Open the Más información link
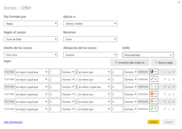Viewport: 182px width, 129px height. pyautogui.click(x=13, y=122)
